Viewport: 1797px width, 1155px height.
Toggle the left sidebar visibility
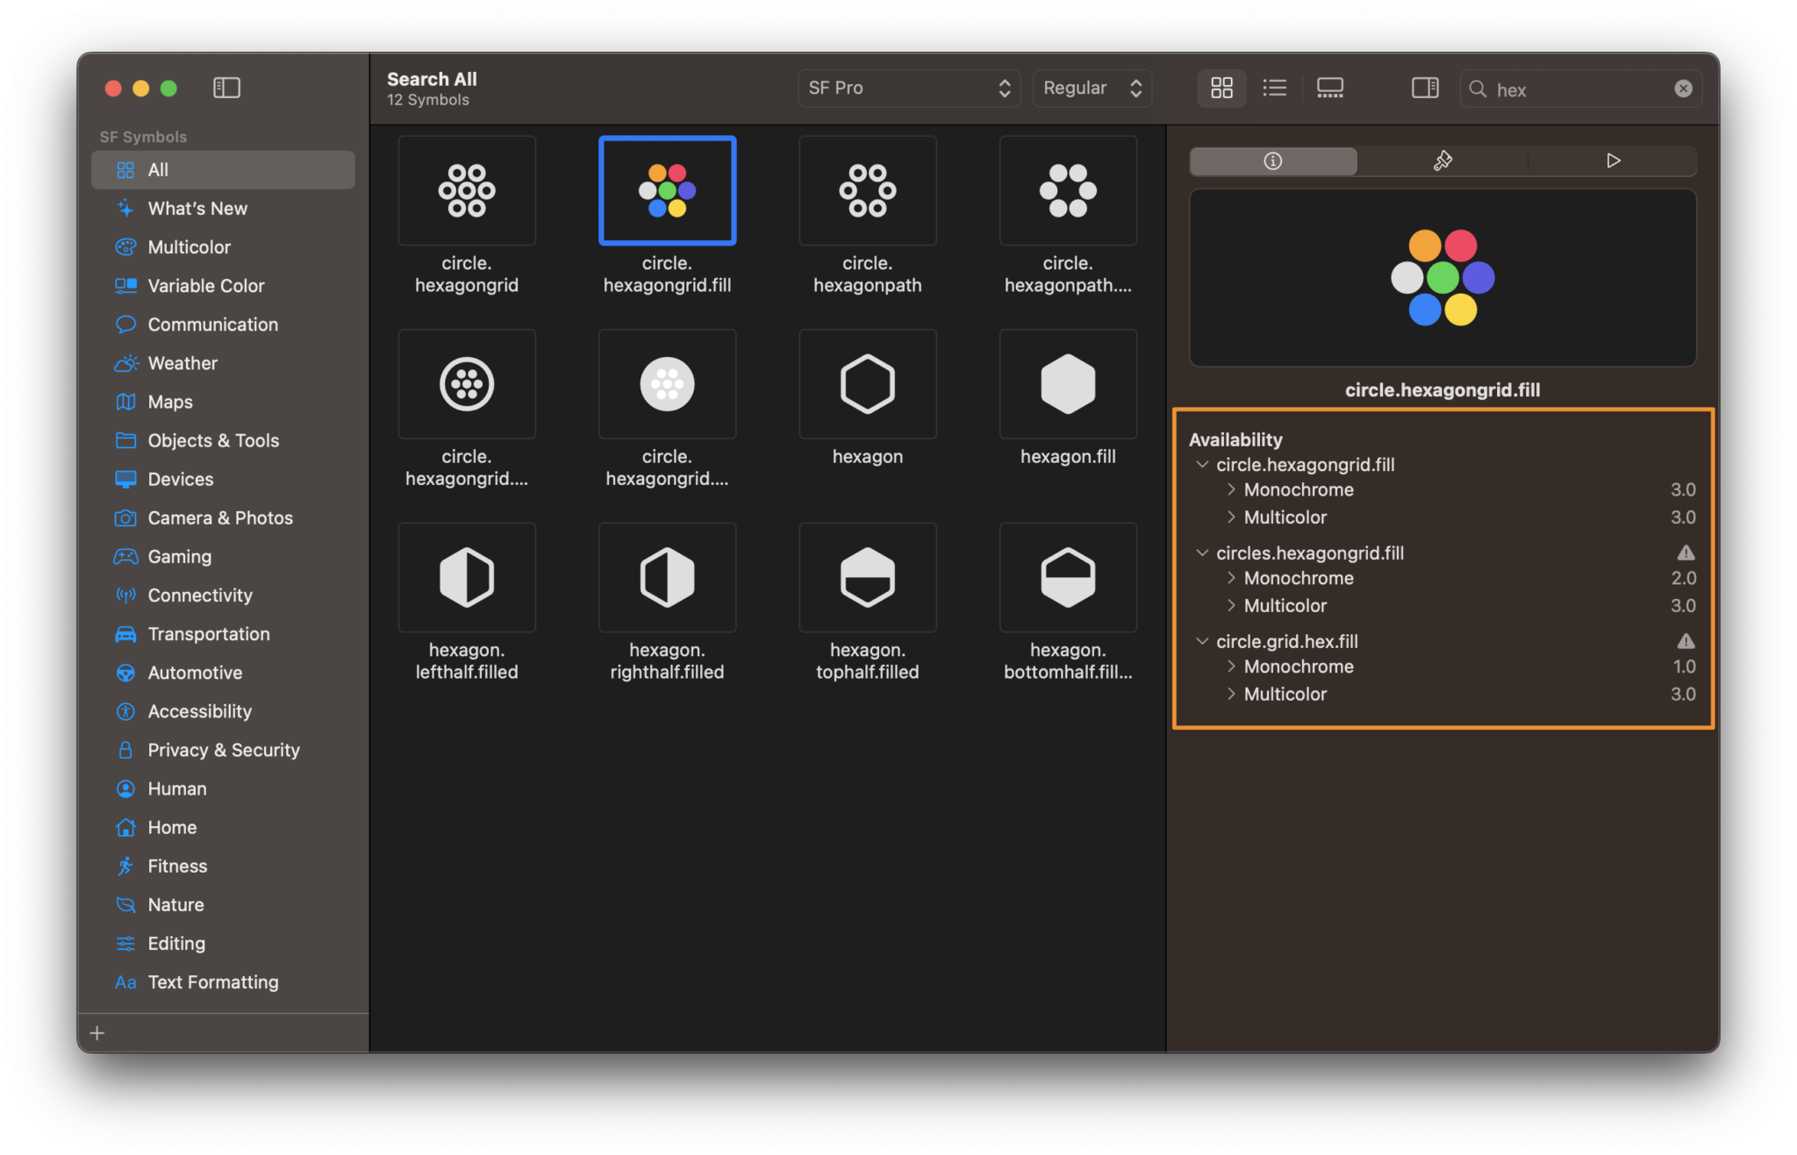point(226,88)
